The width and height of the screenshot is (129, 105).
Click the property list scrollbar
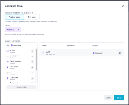(36, 59)
